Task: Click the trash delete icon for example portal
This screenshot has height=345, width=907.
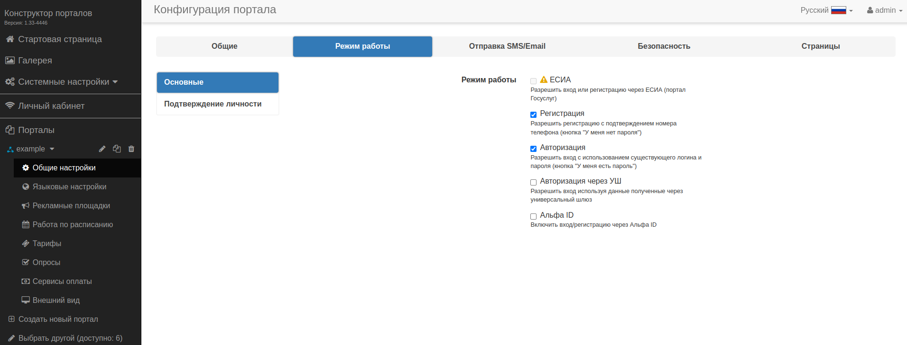Action: (131, 149)
